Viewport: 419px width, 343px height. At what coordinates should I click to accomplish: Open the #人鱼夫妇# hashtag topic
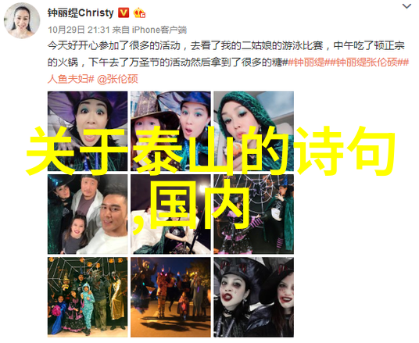[x=71, y=79]
